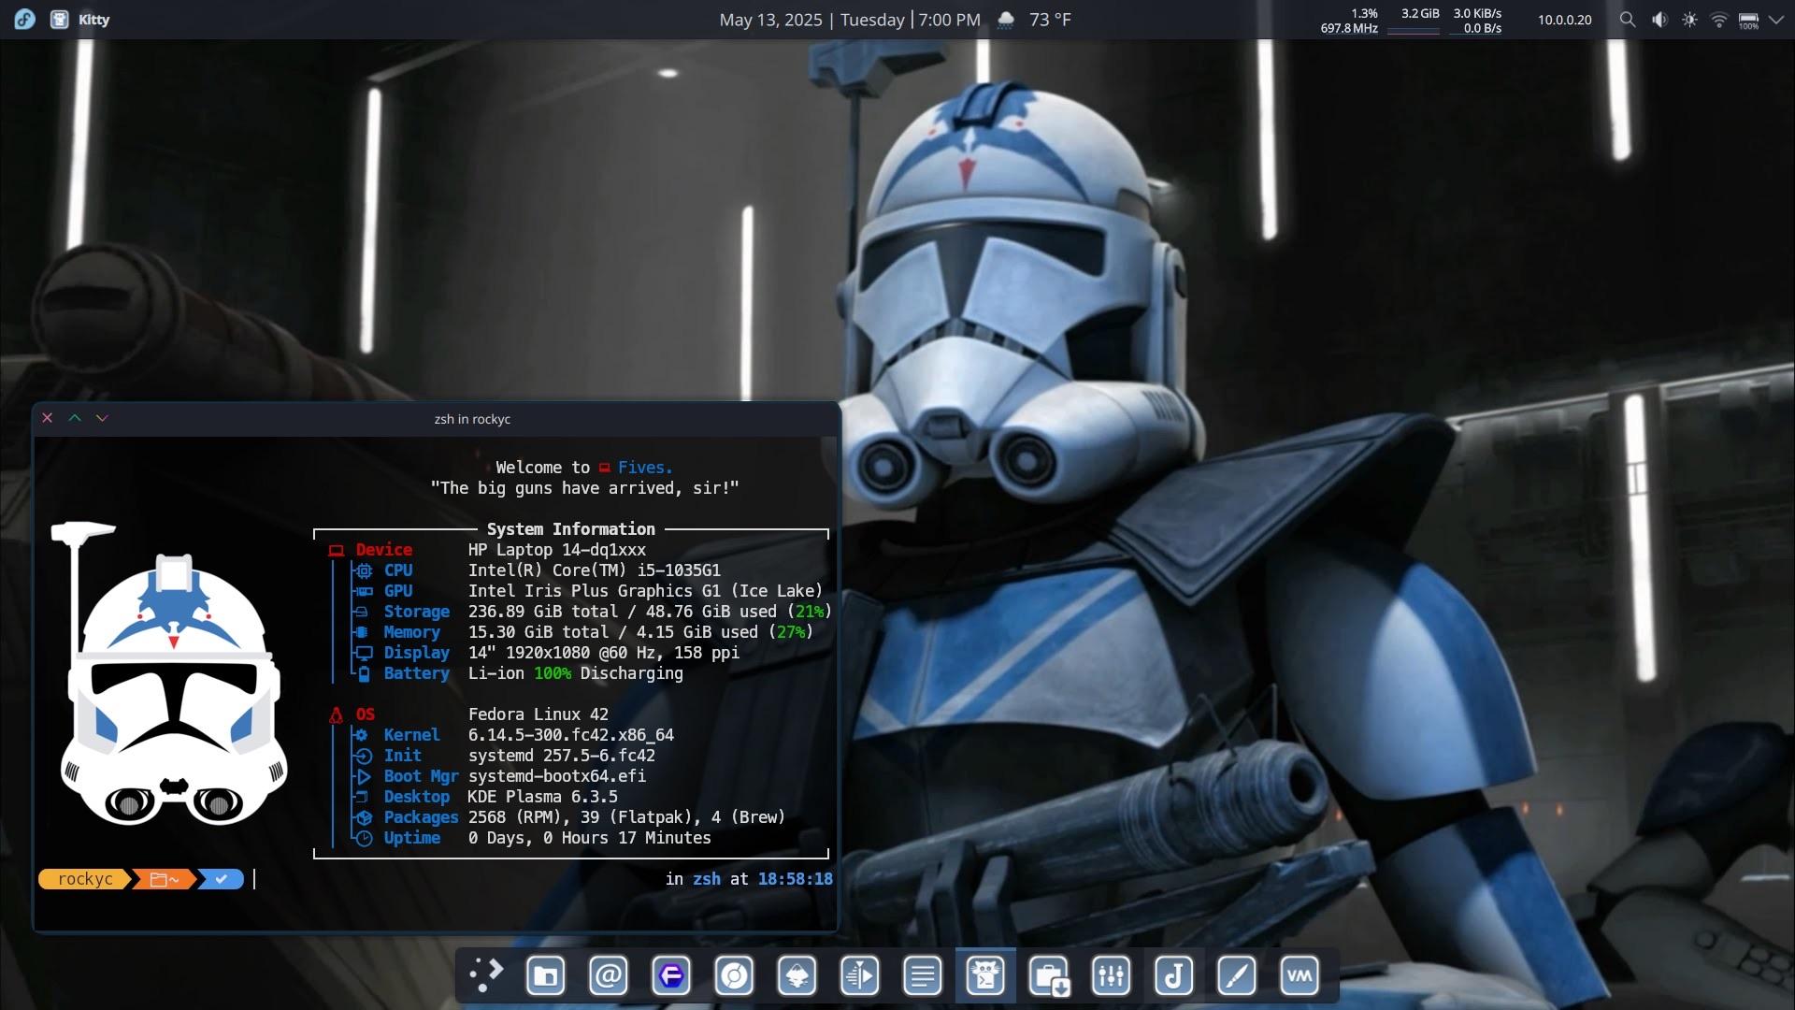
Task: Open the system settings sliders icon in dock
Action: [x=1111, y=976]
